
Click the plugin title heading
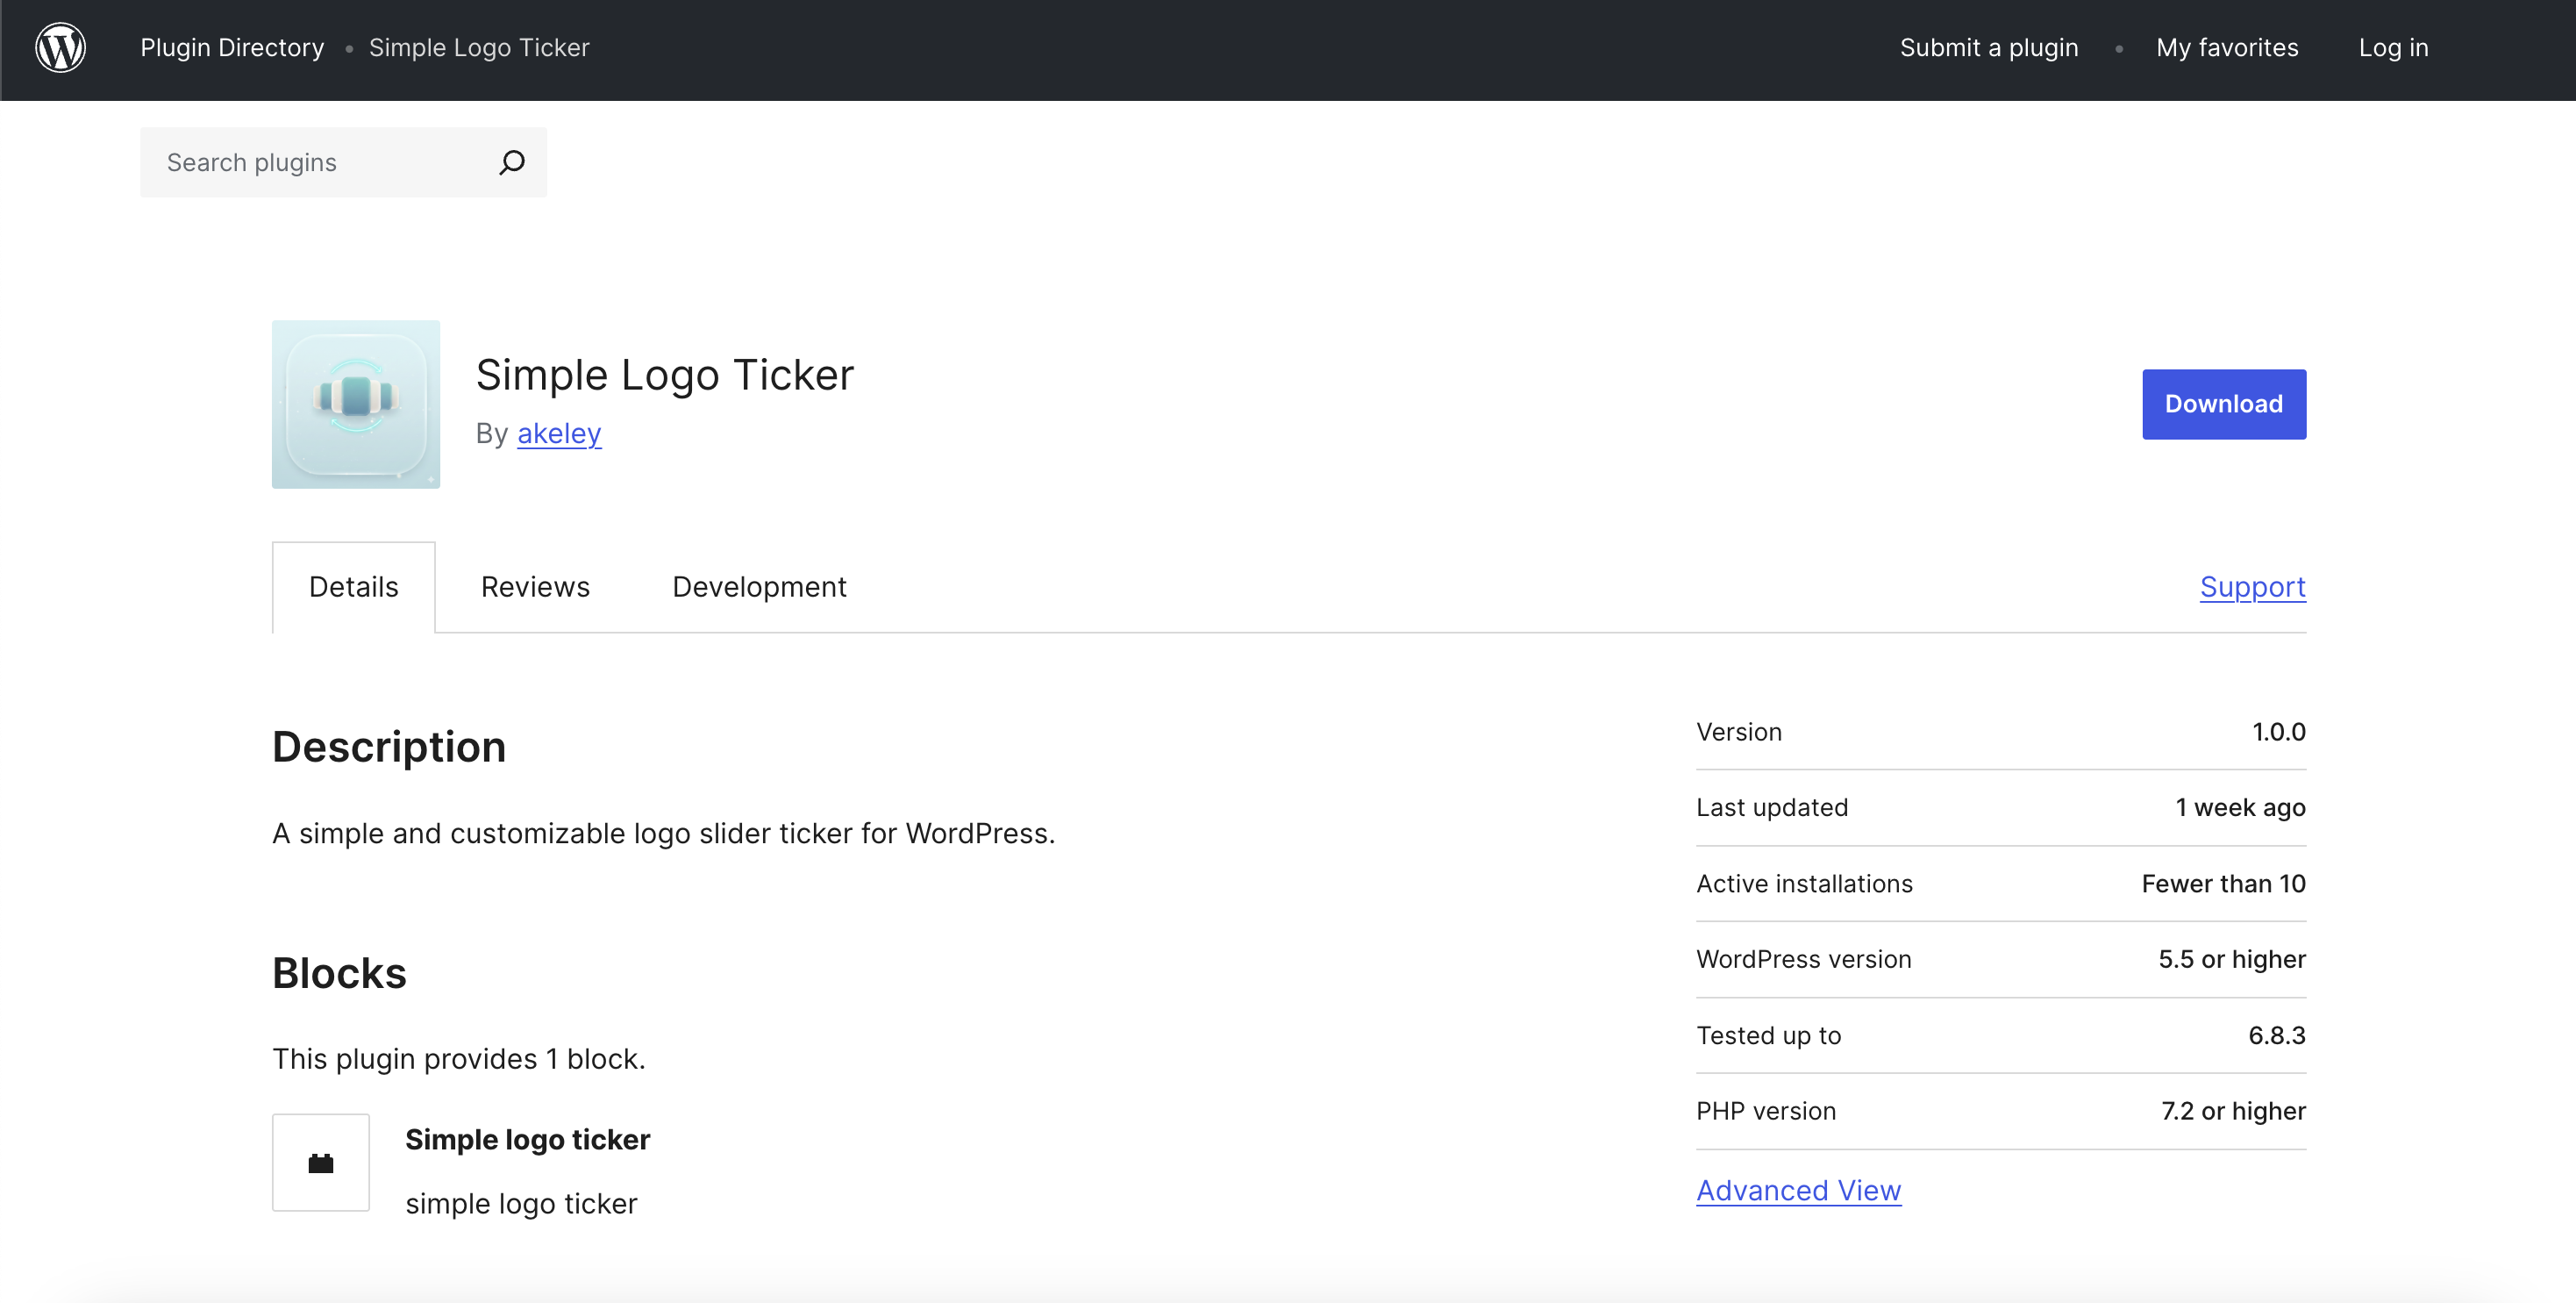[664, 376]
